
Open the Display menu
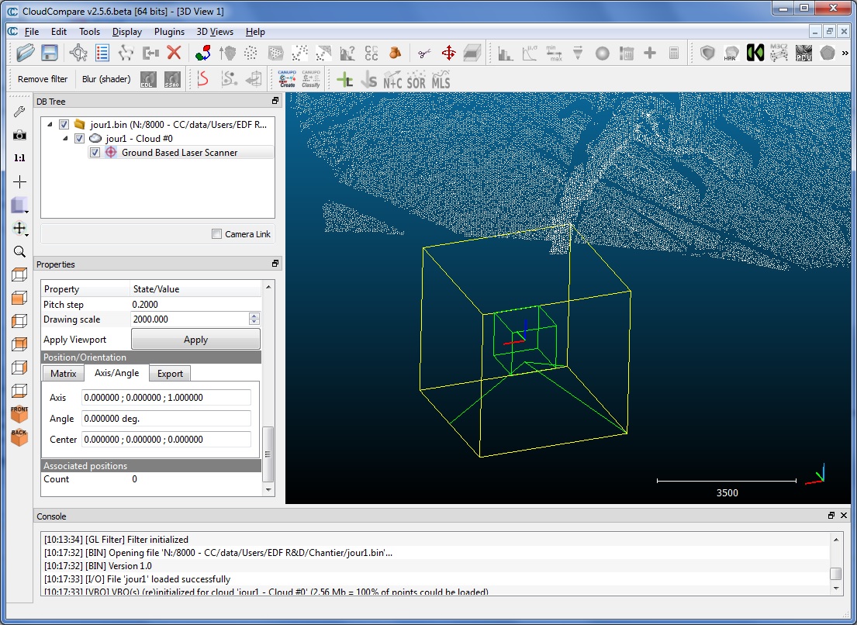(126, 32)
